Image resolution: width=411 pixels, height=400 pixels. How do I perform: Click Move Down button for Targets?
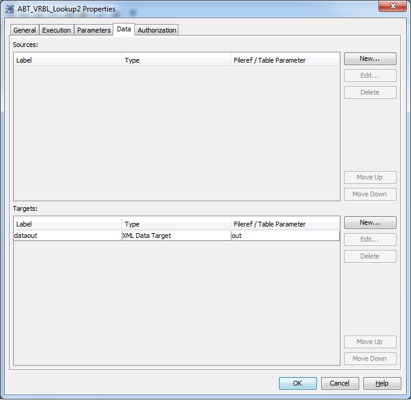370,358
